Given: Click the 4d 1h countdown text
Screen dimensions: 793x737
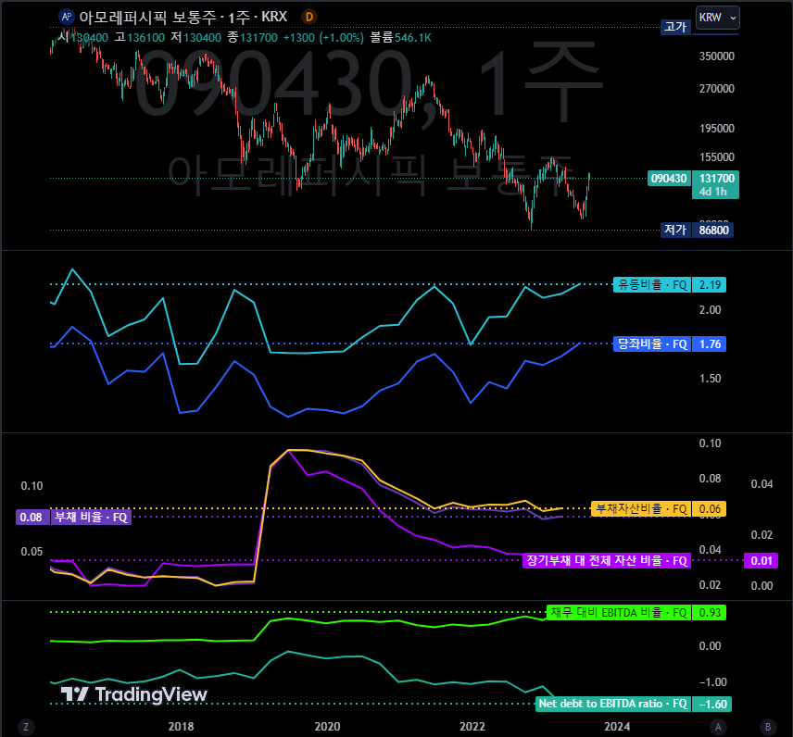Looking at the screenshot, I should (712, 192).
